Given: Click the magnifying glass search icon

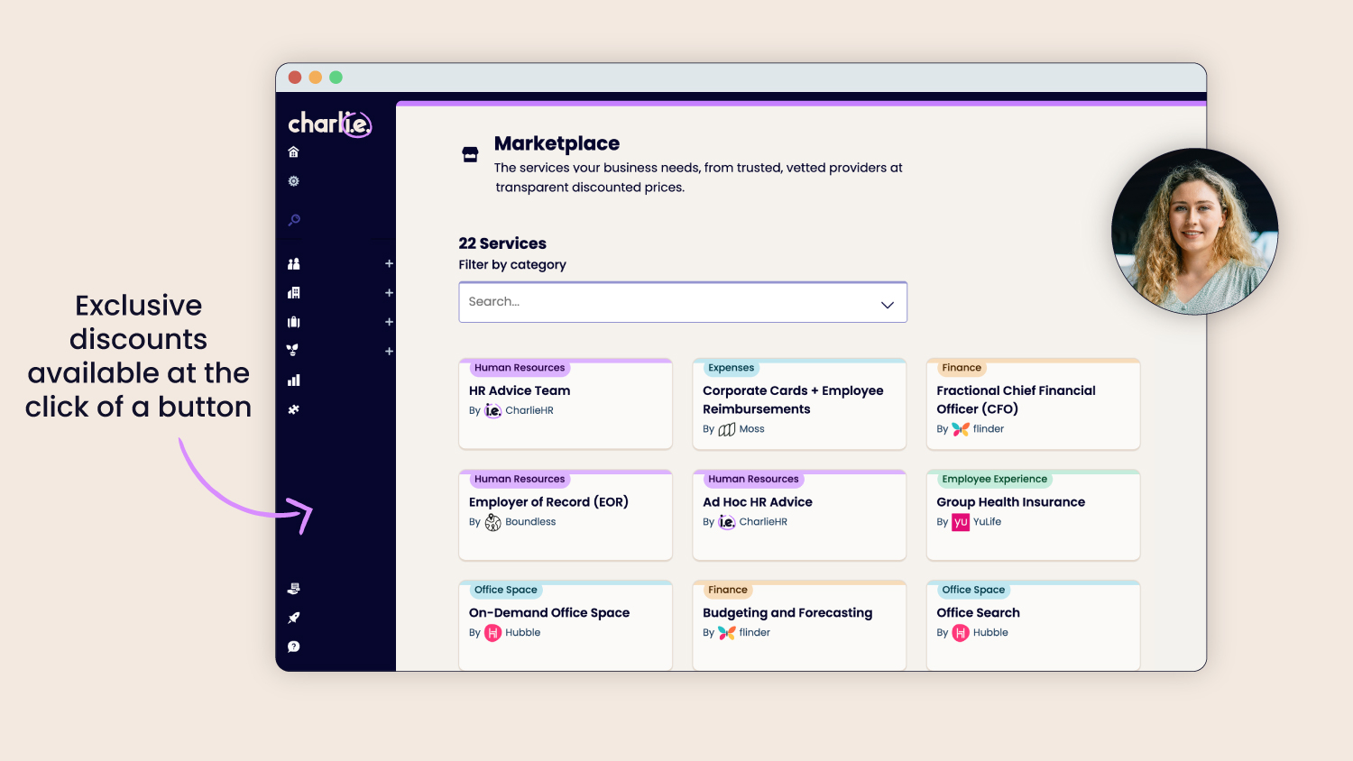Looking at the screenshot, I should click(294, 220).
